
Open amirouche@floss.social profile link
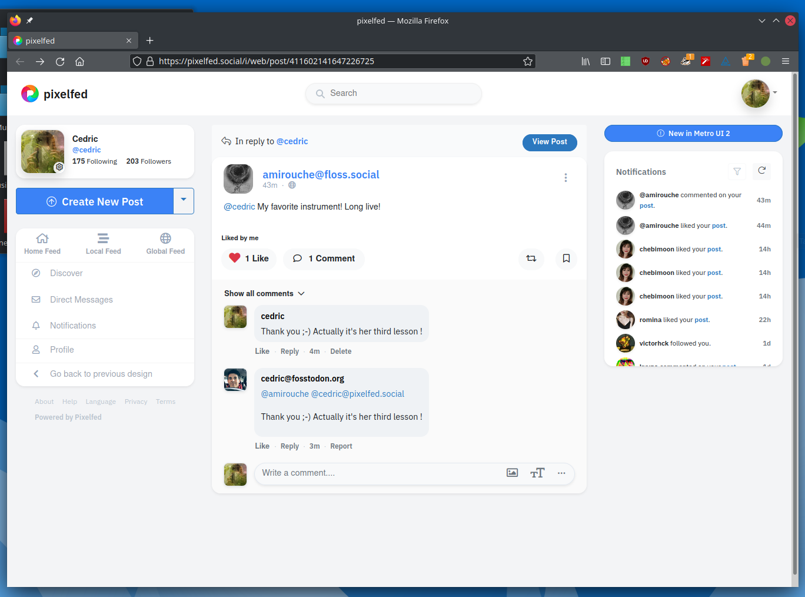click(x=321, y=174)
